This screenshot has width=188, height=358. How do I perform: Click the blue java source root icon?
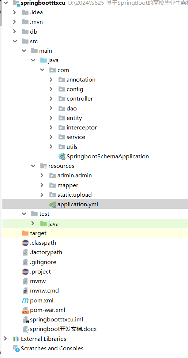(44, 60)
